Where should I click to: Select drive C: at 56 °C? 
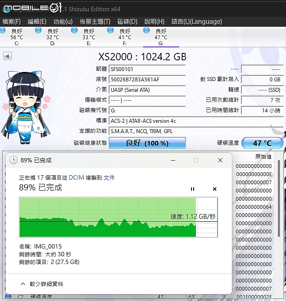[17, 37]
